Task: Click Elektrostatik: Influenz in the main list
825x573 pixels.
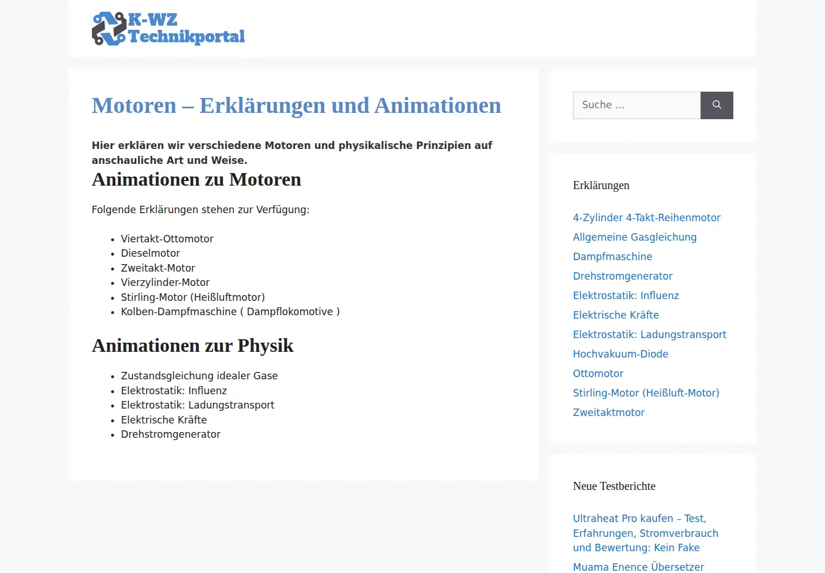Action: [174, 391]
